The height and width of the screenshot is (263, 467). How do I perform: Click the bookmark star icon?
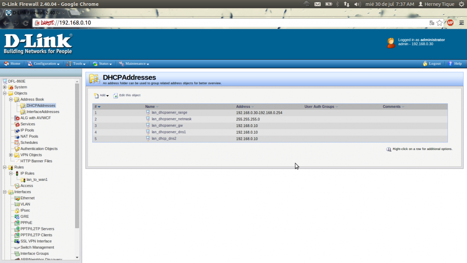click(440, 23)
